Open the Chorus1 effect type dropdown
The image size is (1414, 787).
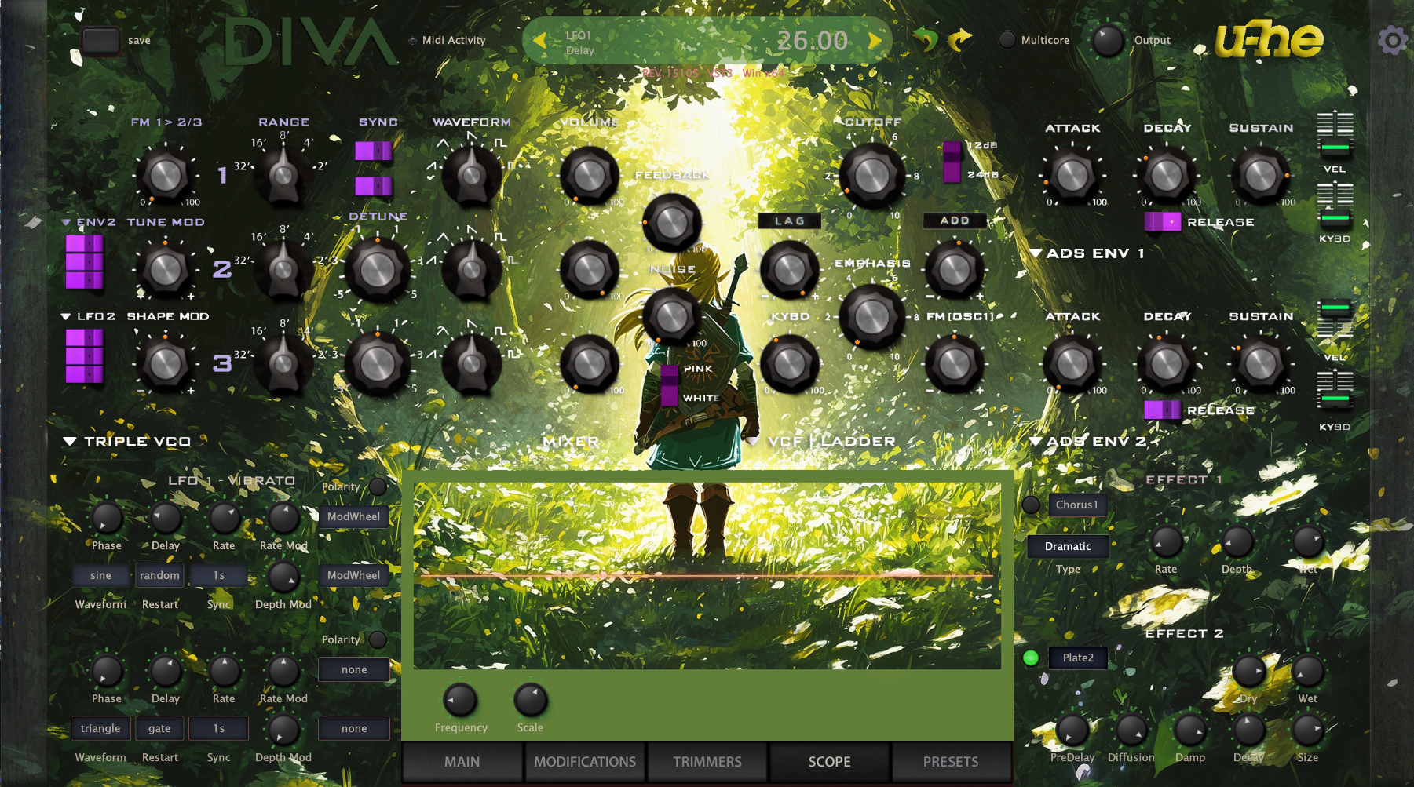pos(1077,505)
